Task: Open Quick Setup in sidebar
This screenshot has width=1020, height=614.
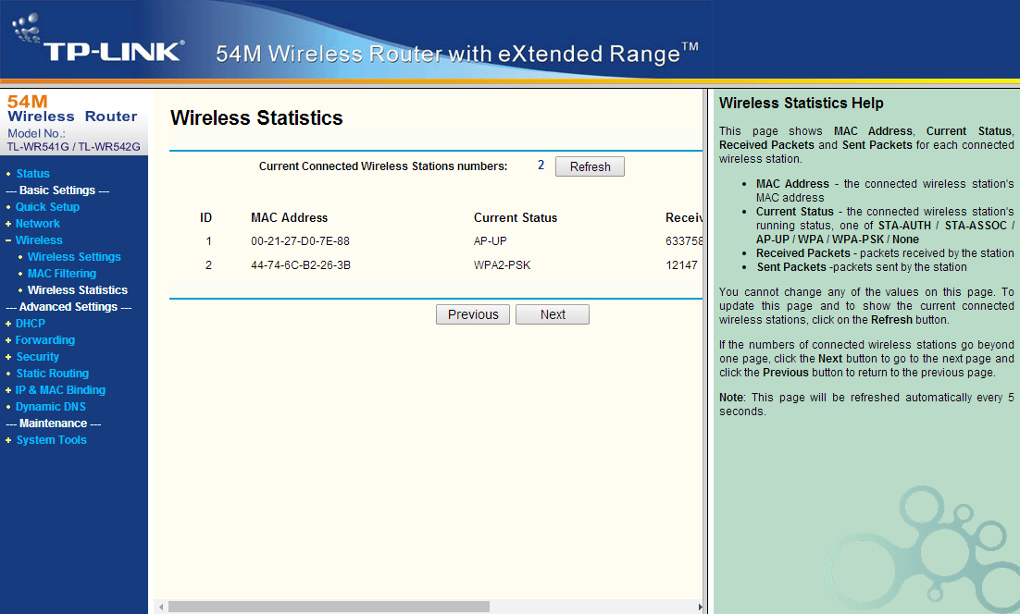Action: tap(47, 206)
